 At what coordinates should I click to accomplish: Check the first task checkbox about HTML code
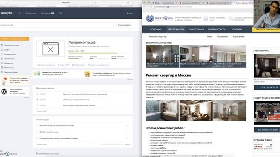tap(38, 126)
